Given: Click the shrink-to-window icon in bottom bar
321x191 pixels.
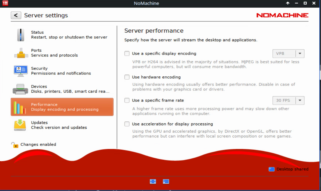Looking at the screenshot, I should click(166, 181).
